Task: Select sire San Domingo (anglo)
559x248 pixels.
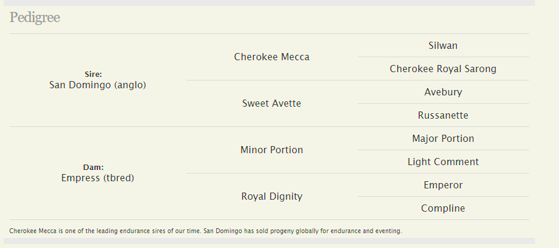Action: pos(98,85)
